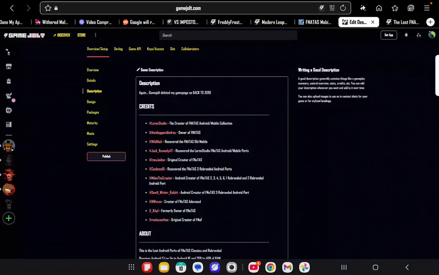Open the sidebar quests icon with pink dot
This screenshot has height=275, width=439.
coord(9,96)
